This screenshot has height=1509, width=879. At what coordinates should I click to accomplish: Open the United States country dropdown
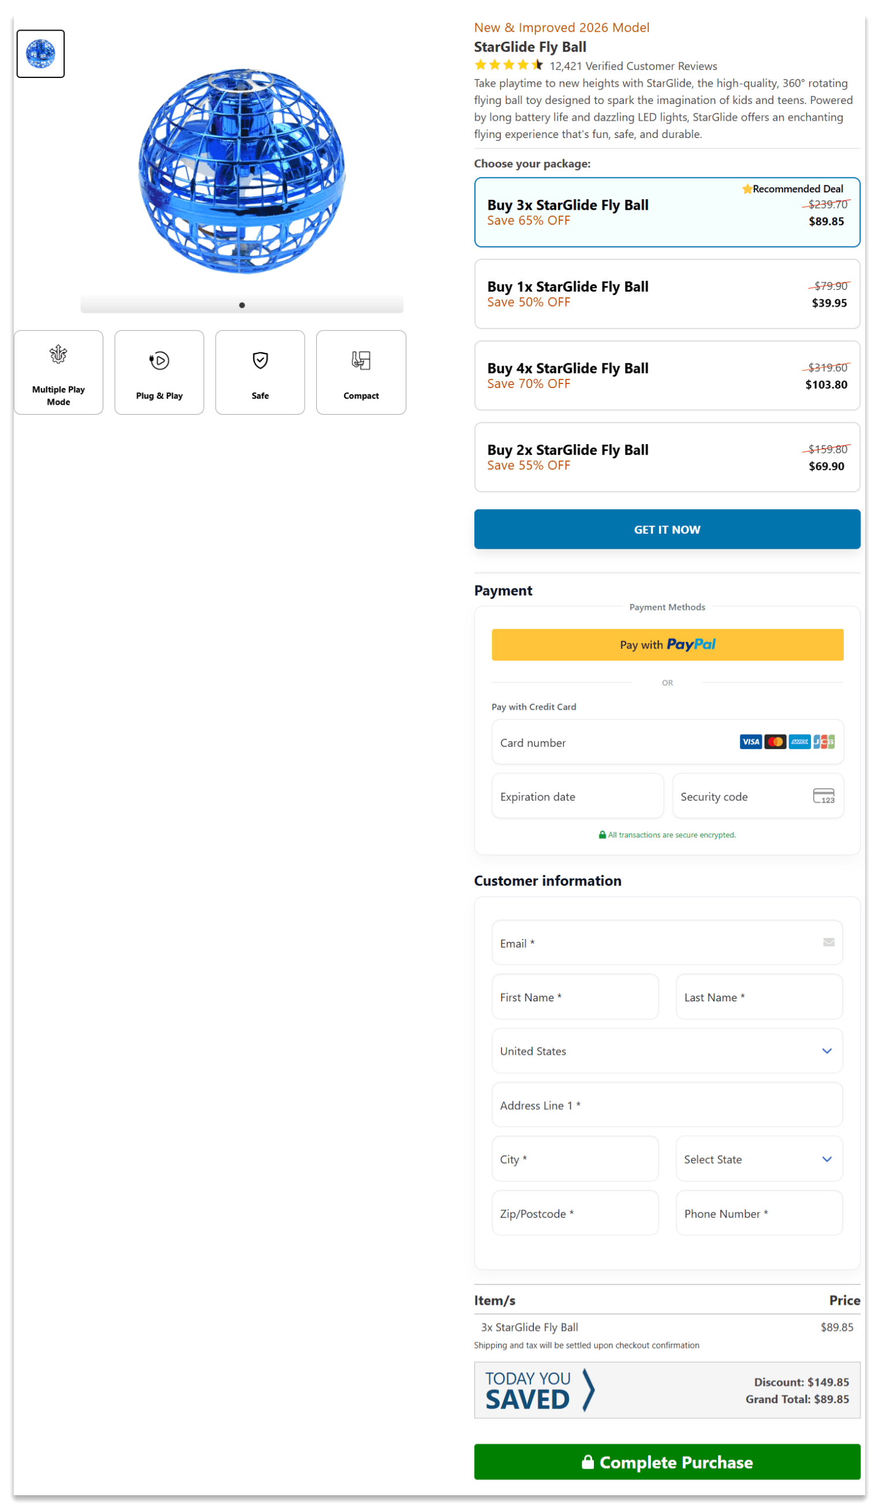tap(667, 1051)
